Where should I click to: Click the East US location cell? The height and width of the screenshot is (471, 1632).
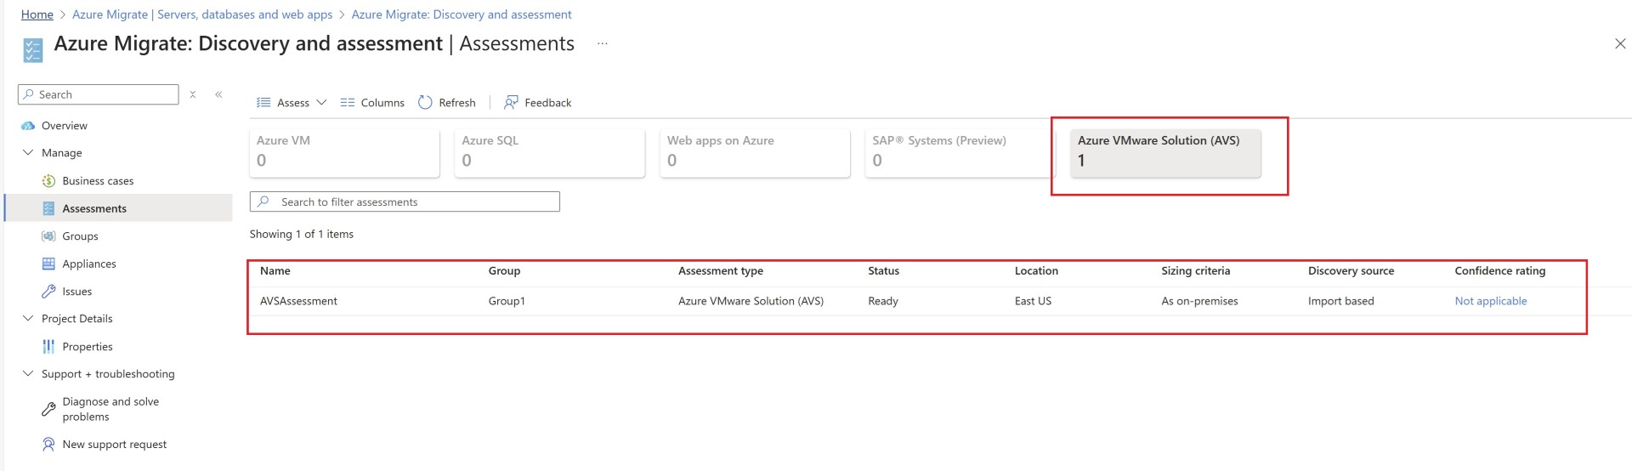point(1033,301)
